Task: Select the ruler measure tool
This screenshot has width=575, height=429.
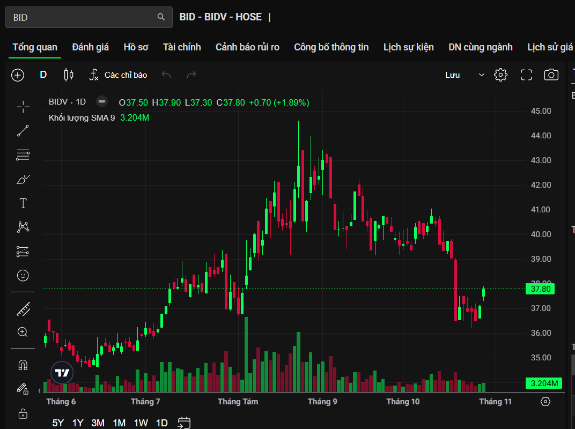Action: (x=23, y=309)
